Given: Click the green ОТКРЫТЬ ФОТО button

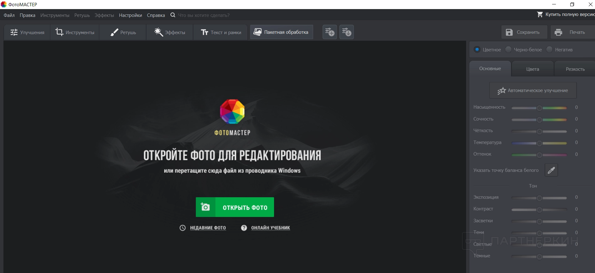Looking at the screenshot, I should (x=235, y=207).
